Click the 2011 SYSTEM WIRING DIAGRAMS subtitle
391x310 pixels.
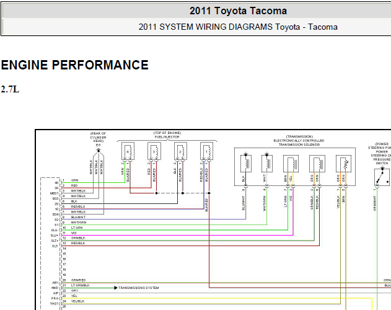(238, 27)
